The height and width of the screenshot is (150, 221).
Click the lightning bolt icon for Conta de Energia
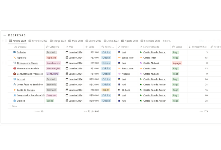[x=14, y=90]
